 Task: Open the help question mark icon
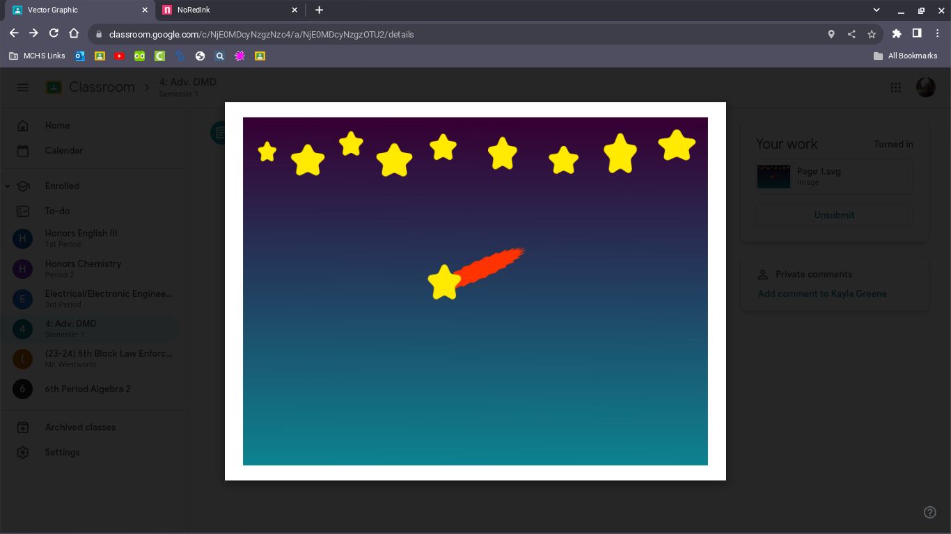(929, 512)
